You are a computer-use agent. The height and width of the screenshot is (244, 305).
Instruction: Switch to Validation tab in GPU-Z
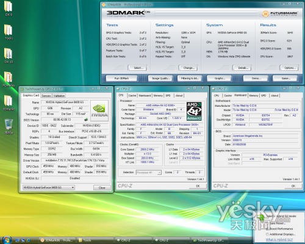59,96
